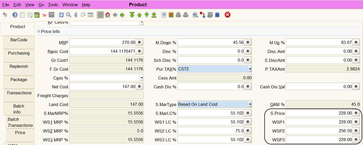363x145 pixels.
Task: Open calculator for the M.Up % field
Action: (356, 42)
